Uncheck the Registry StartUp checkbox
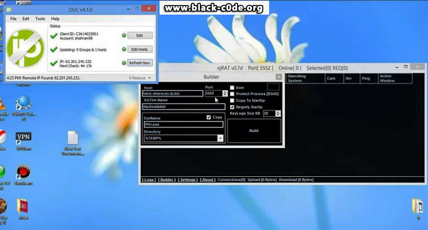The width and height of the screenshot is (428, 230). coord(232,107)
